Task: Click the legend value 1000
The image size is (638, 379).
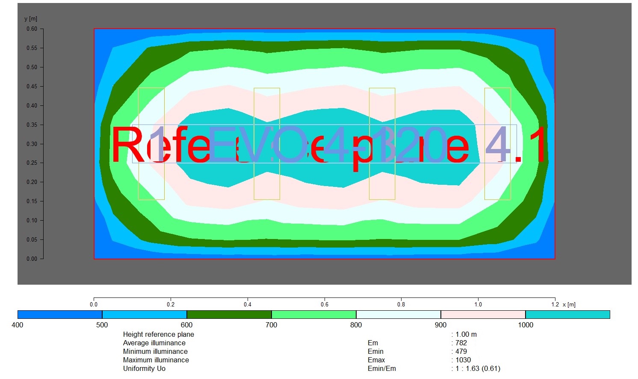Action: click(526, 325)
